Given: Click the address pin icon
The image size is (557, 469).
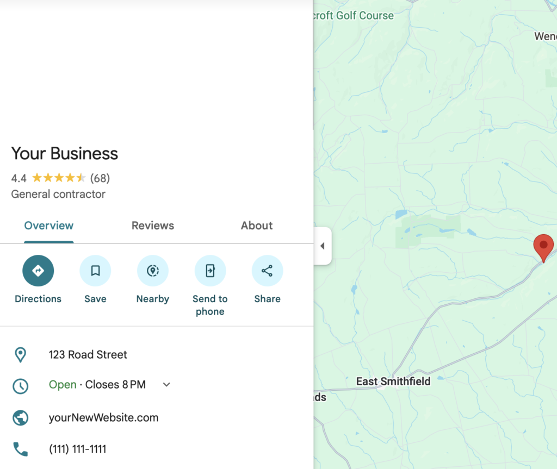Looking at the screenshot, I should 20,355.
